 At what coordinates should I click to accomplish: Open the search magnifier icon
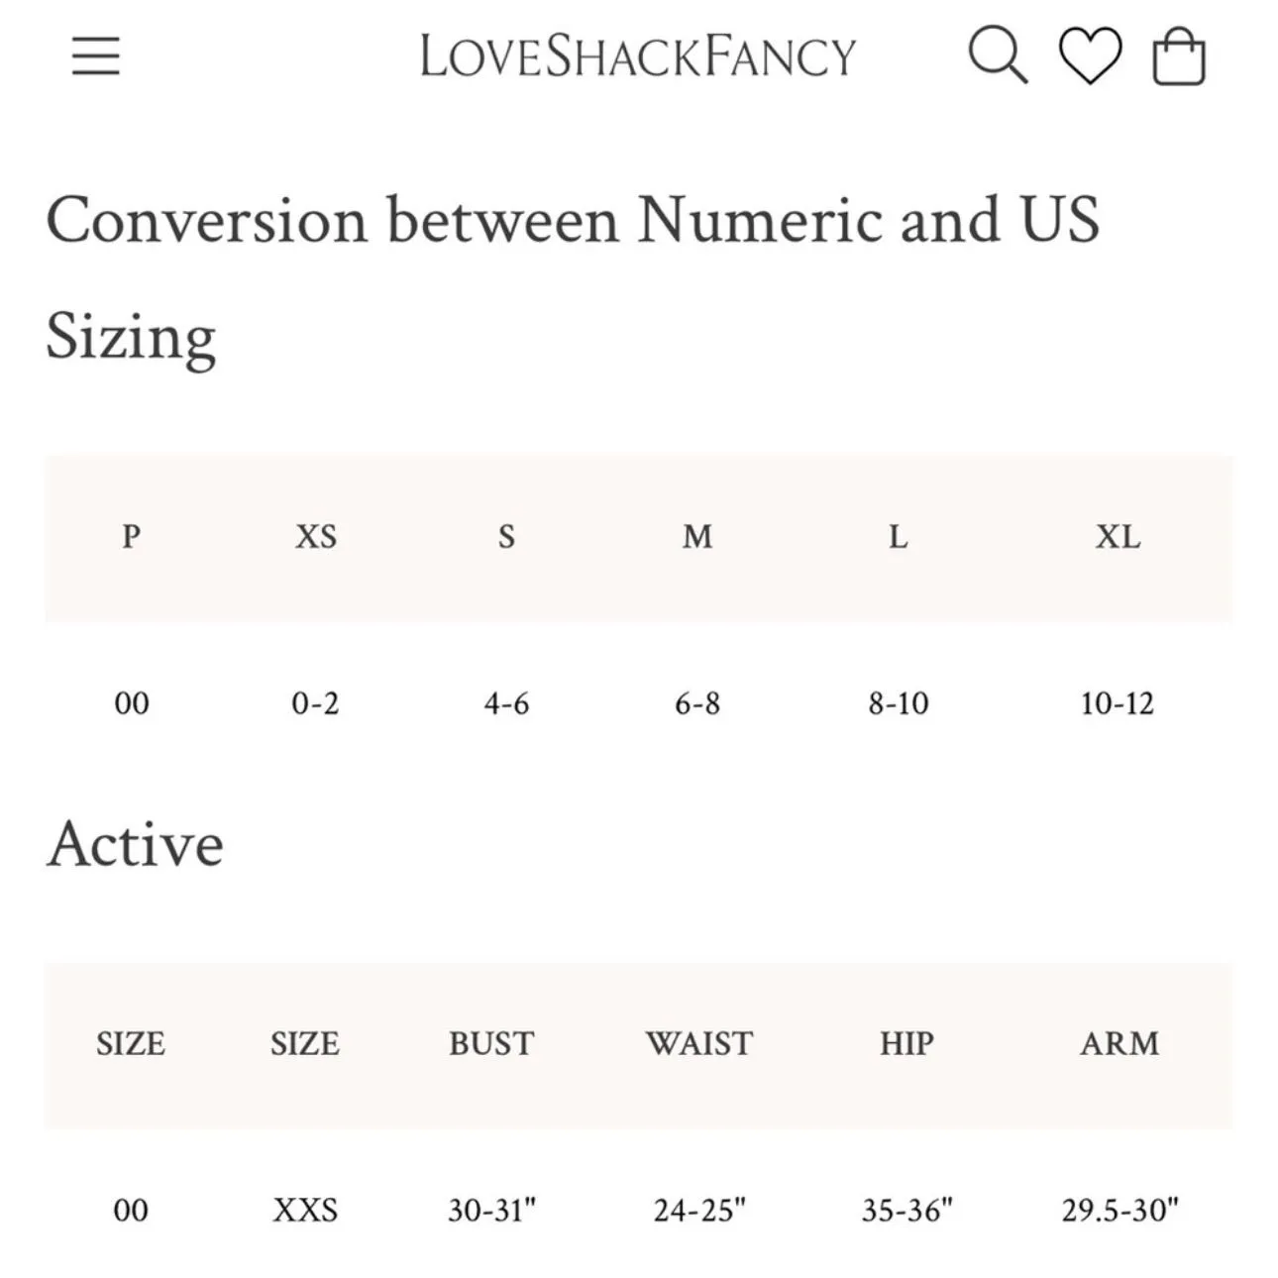pyautogui.click(x=998, y=54)
